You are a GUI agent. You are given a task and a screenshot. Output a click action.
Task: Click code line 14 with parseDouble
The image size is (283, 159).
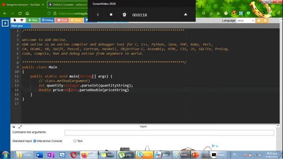[x=84, y=90]
